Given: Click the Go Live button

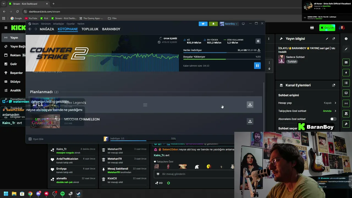Looking at the screenshot, I should [x=327, y=28].
